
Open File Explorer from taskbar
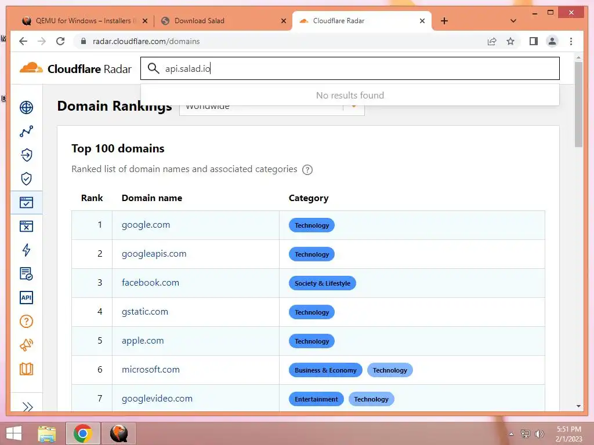(47, 433)
